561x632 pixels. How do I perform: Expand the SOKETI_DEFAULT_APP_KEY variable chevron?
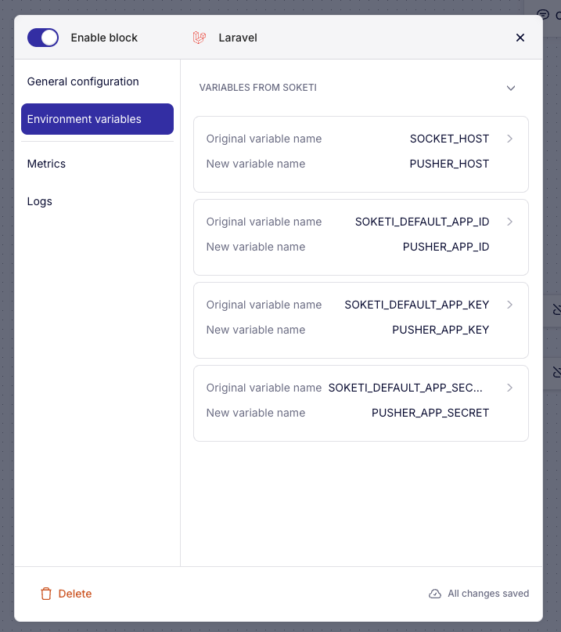tap(509, 305)
